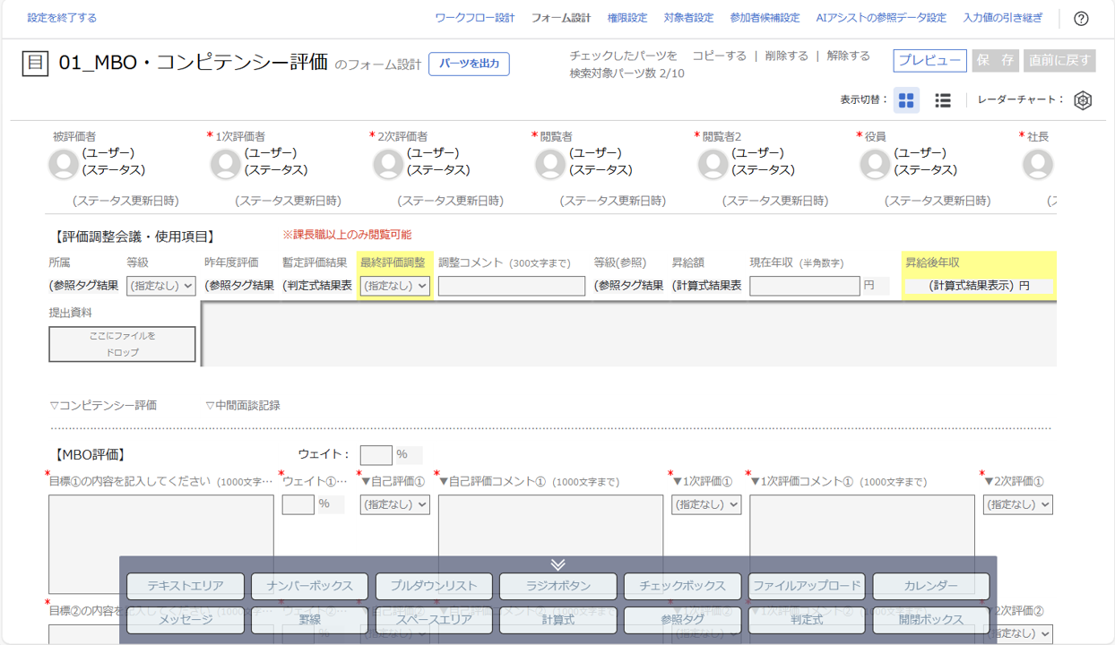Open the 自己評価① dropdown
Screen dimensions: 1115x645
click(x=394, y=504)
